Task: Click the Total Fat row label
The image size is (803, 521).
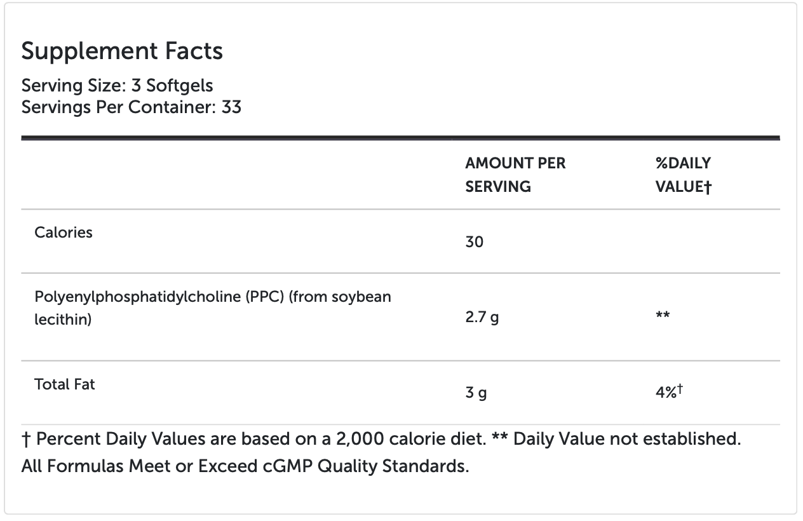Action: point(65,384)
